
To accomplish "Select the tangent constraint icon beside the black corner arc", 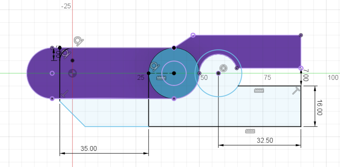I will [x=66, y=53].
